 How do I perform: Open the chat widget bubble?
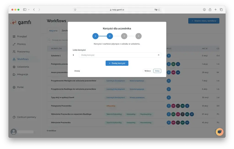coord(219,132)
